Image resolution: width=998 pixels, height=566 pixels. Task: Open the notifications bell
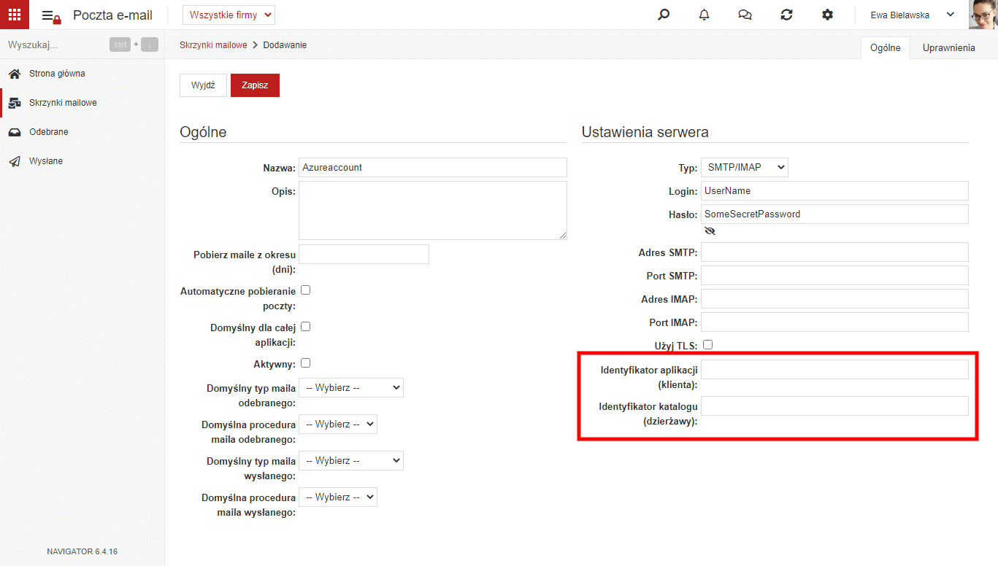click(x=704, y=15)
